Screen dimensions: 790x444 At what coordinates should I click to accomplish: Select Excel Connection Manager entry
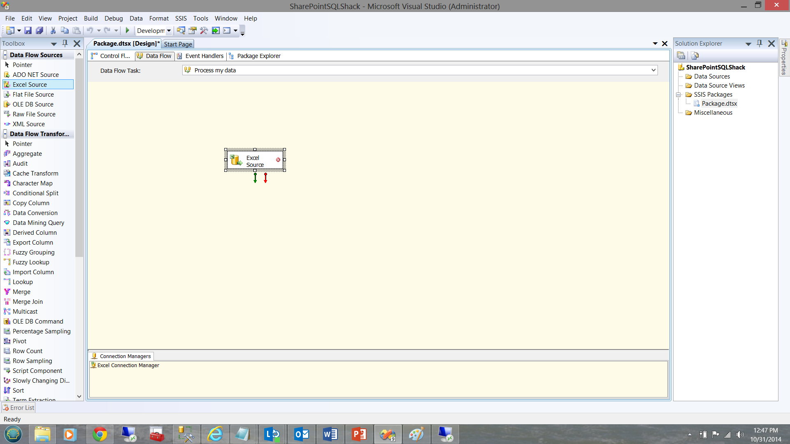coord(128,365)
